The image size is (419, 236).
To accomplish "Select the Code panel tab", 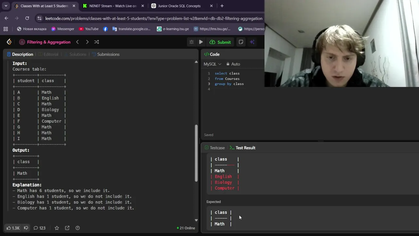I will (x=212, y=54).
